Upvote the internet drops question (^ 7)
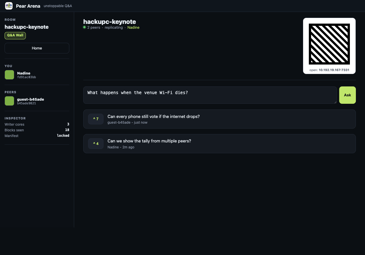365x255 pixels. point(96,119)
